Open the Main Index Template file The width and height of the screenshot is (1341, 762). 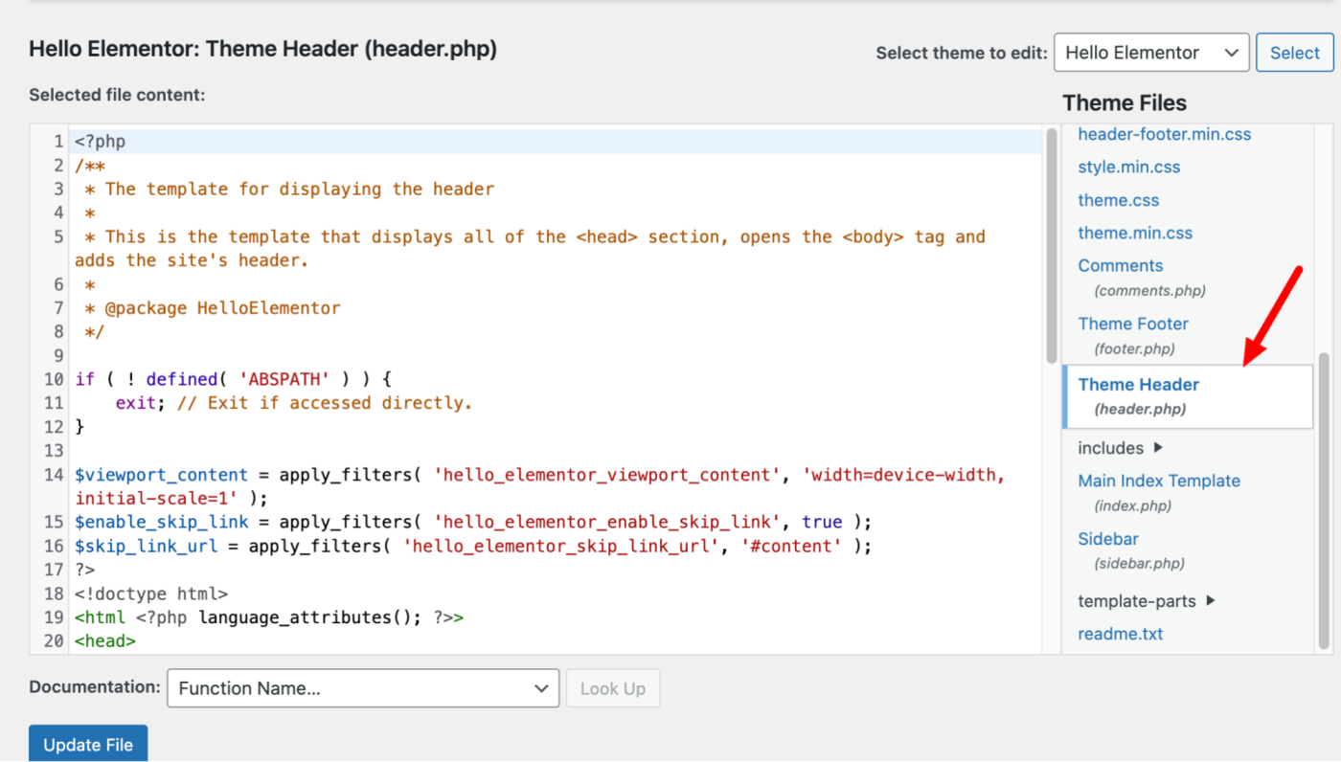tap(1159, 481)
